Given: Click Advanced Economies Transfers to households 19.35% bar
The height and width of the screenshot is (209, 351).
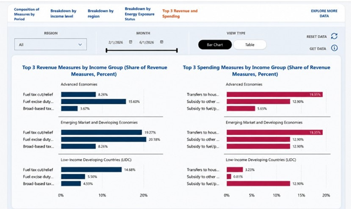Looking at the screenshot, I should pyautogui.click(x=275, y=94).
